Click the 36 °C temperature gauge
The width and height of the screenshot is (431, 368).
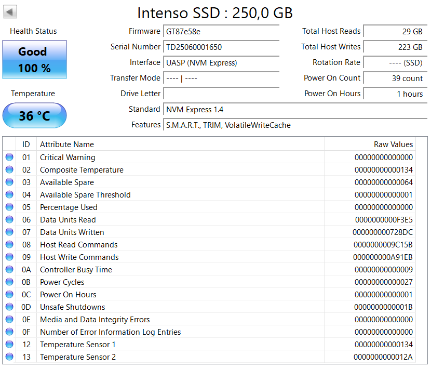pos(34,115)
